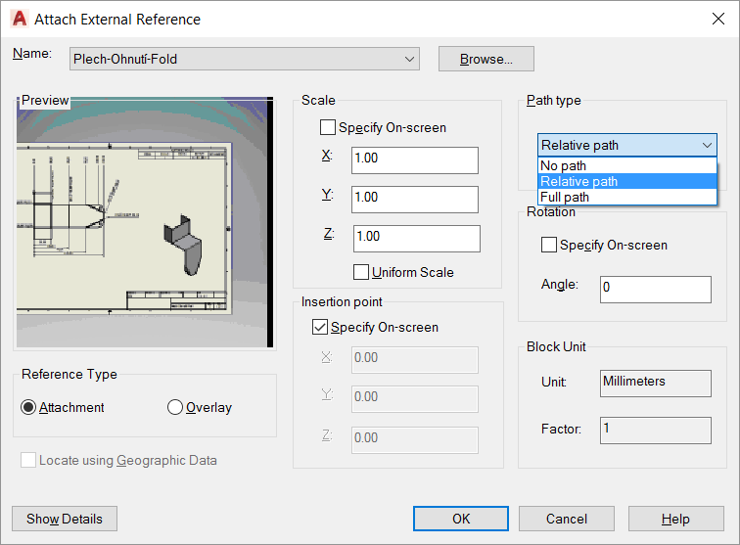740x545 pixels.
Task: Collapse the Path type combo box
Action: click(627, 145)
